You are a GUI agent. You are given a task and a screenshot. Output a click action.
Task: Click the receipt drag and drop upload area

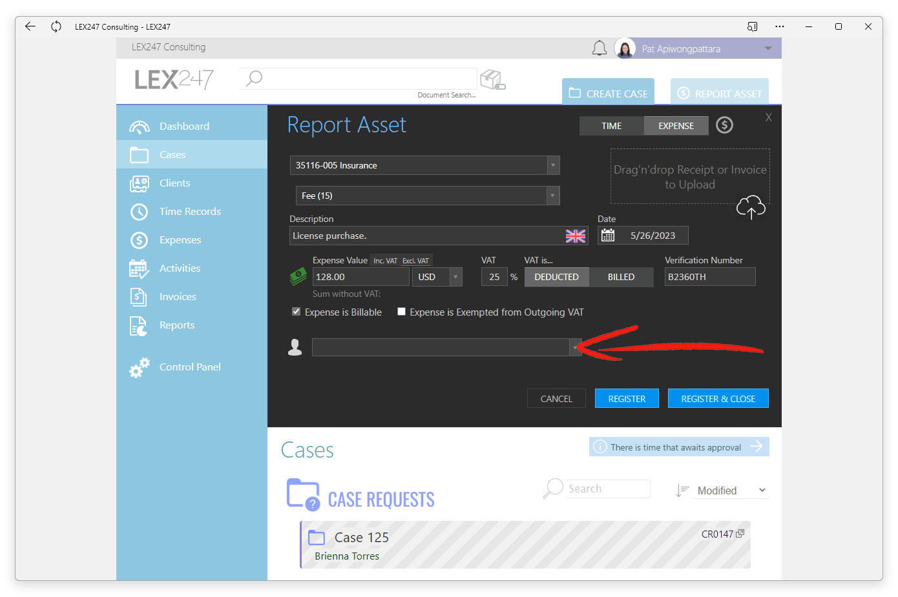click(690, 176)
